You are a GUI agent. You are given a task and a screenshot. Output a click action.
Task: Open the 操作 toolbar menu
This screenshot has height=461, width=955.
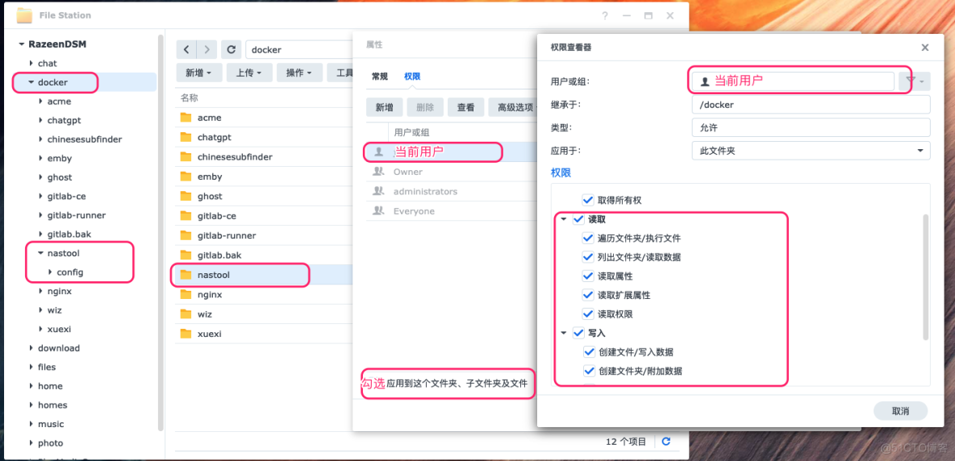click(x=299, y=73)
